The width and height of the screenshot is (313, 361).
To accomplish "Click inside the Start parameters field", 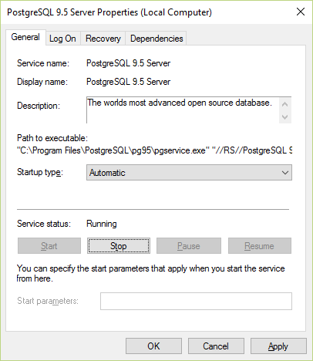I will (x=196, y=301).
